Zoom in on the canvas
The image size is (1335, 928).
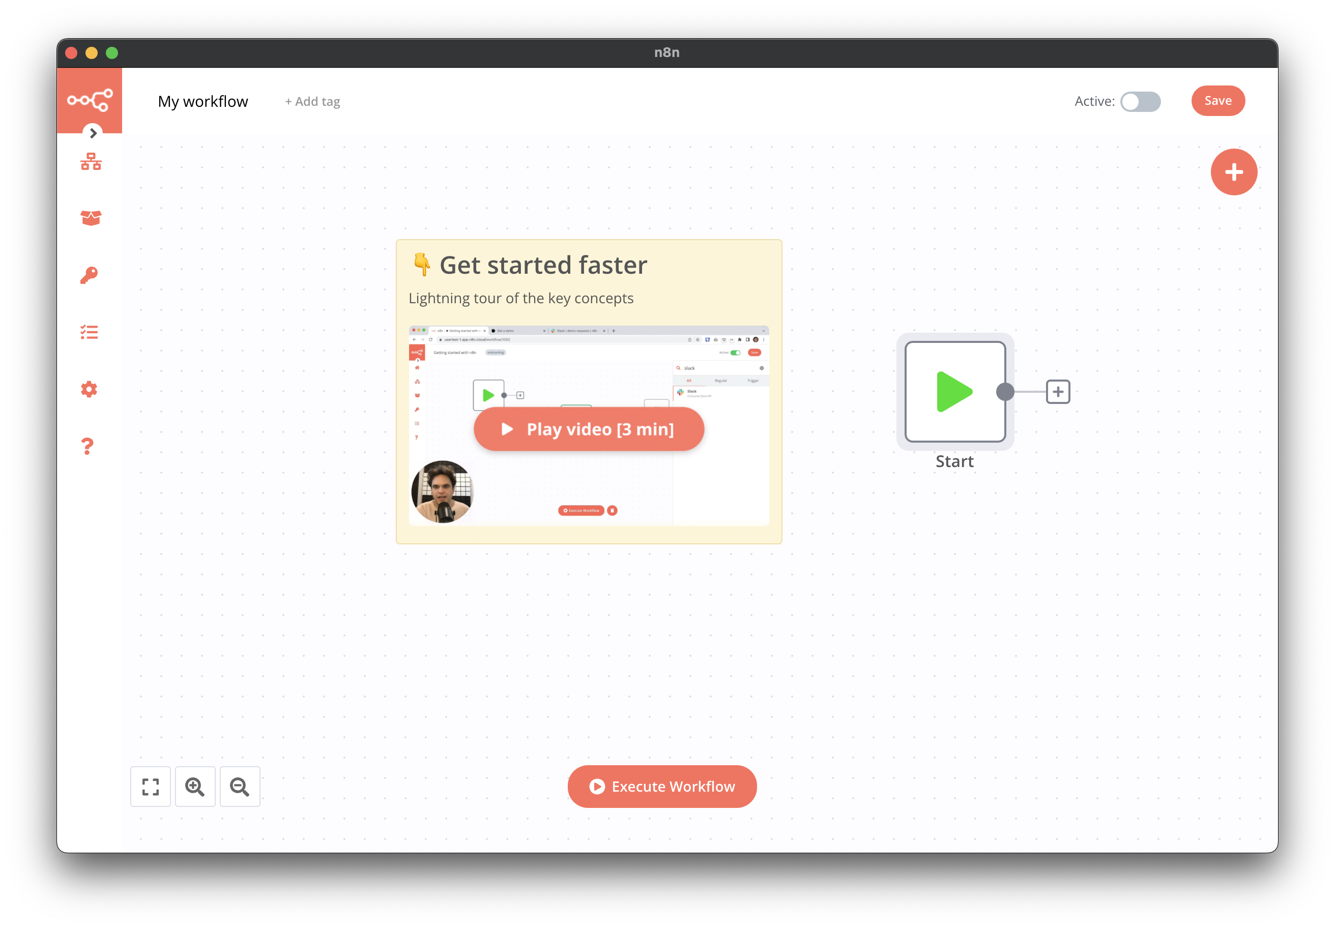point(195,787)
